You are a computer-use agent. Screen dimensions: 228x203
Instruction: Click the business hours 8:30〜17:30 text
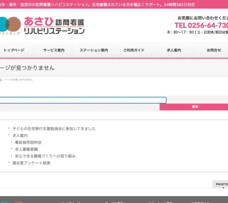(x=198, y=32)
